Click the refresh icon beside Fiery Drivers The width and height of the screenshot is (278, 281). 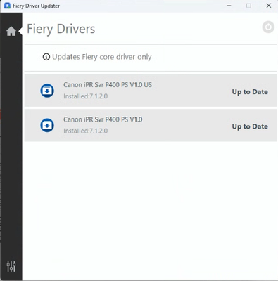click(268, 27)
